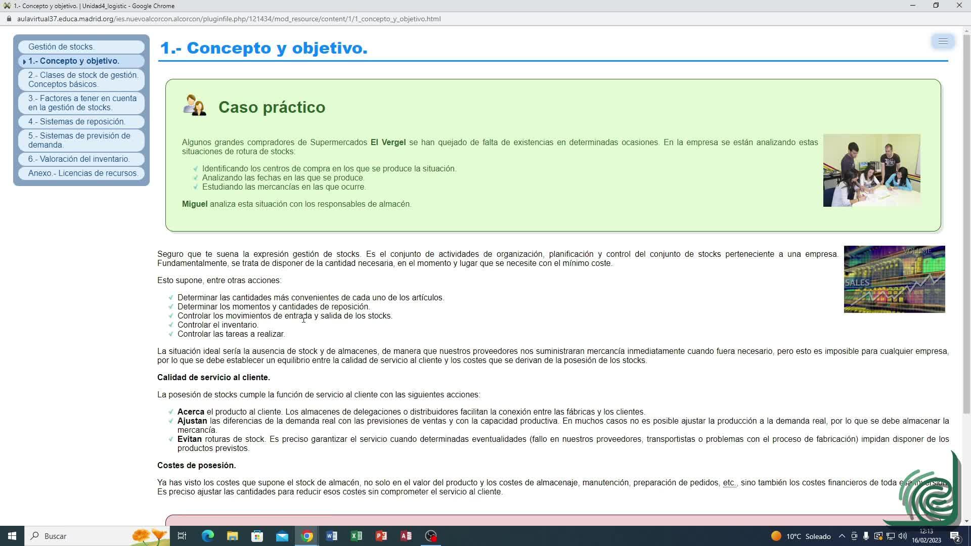Expand the hidden system tray icons chevron

pyautogui.click(x=842, y=536)
